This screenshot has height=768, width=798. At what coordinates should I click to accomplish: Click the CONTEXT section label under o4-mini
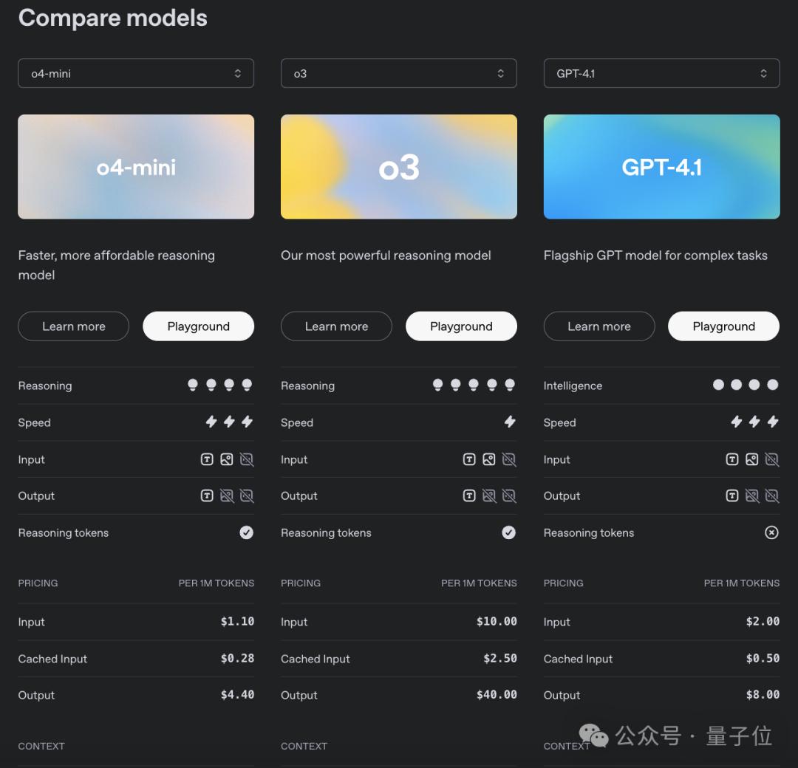(41, 746)
